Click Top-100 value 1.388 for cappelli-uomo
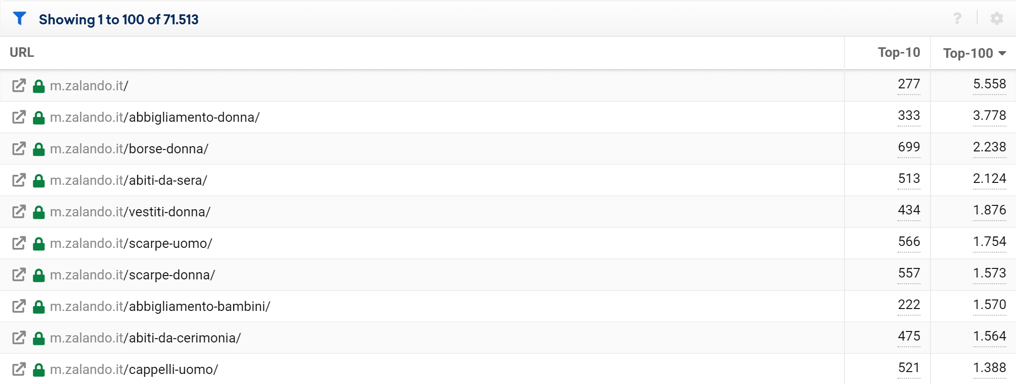Screen dimensions: 1016x384 point(989,368)
